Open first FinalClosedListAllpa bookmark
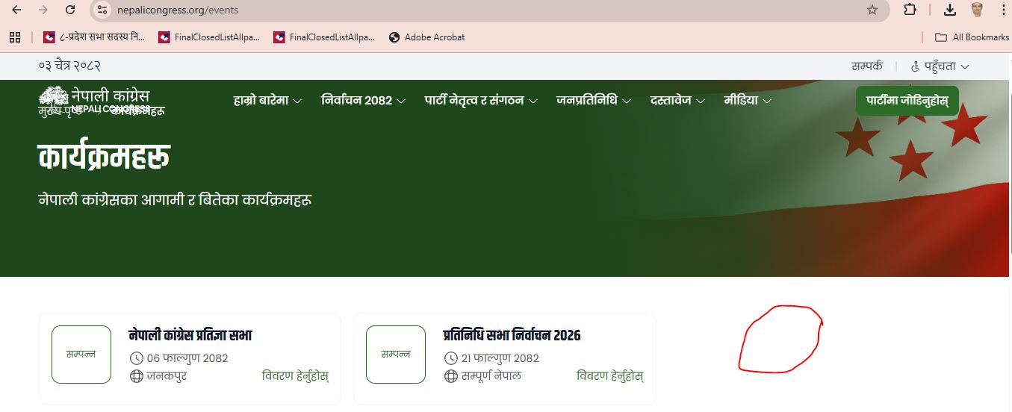The height and width of the screenshot is (412, 1012). click(x=209, y=37)
